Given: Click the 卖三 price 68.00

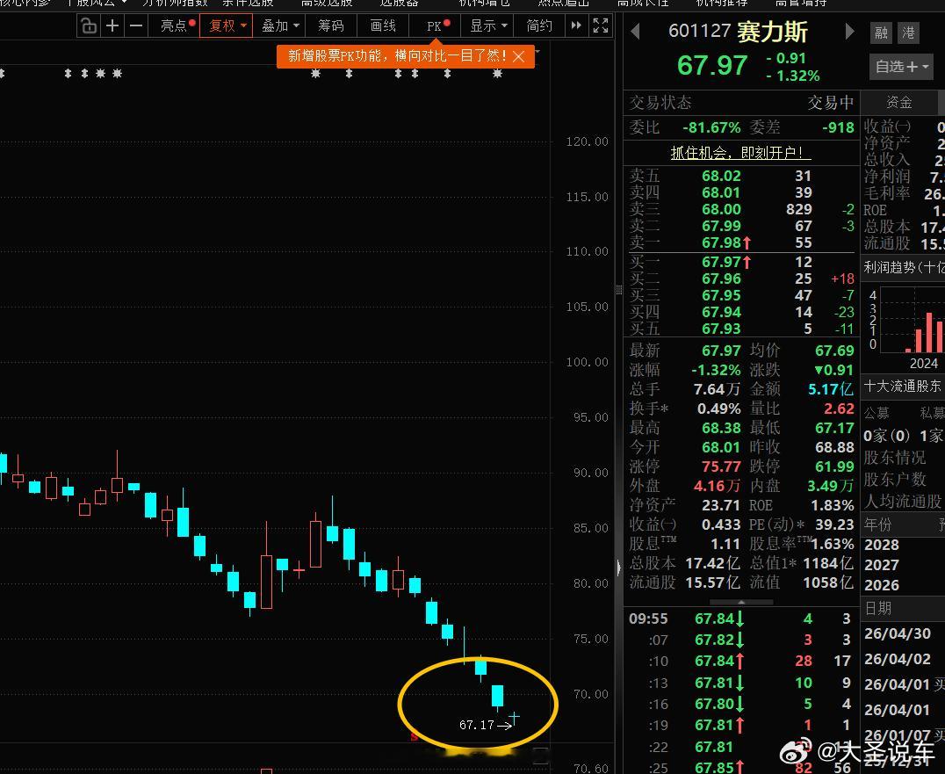Looking at the screenshot, I should (721, 209).
